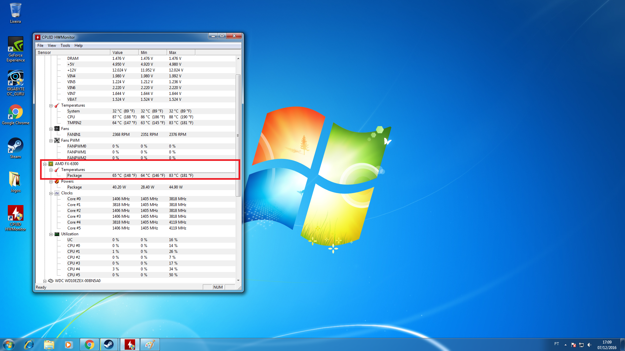Collapse the Clocks tree node

[x=51, y=193]
